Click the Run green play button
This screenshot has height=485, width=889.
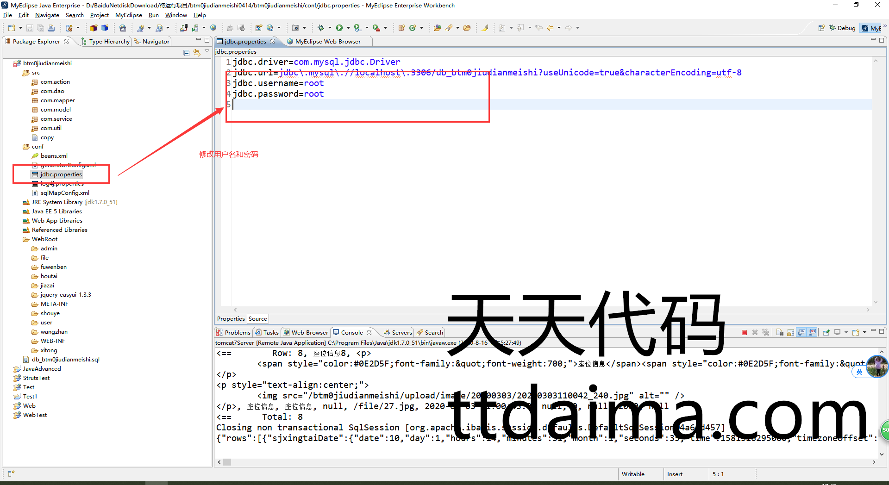(339, 28)
